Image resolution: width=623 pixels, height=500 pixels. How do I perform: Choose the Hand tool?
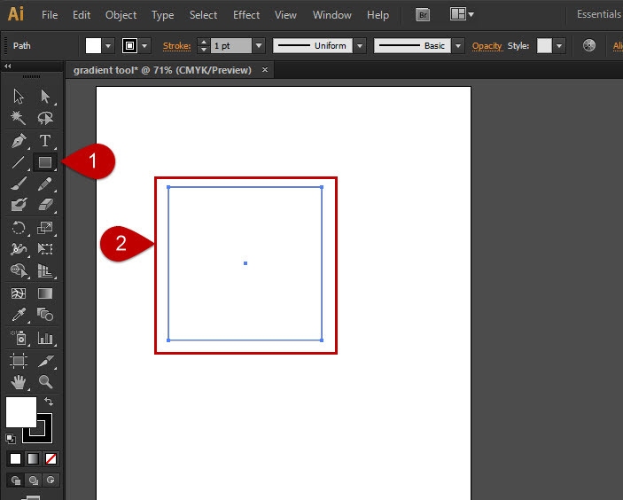click(18, 382)
